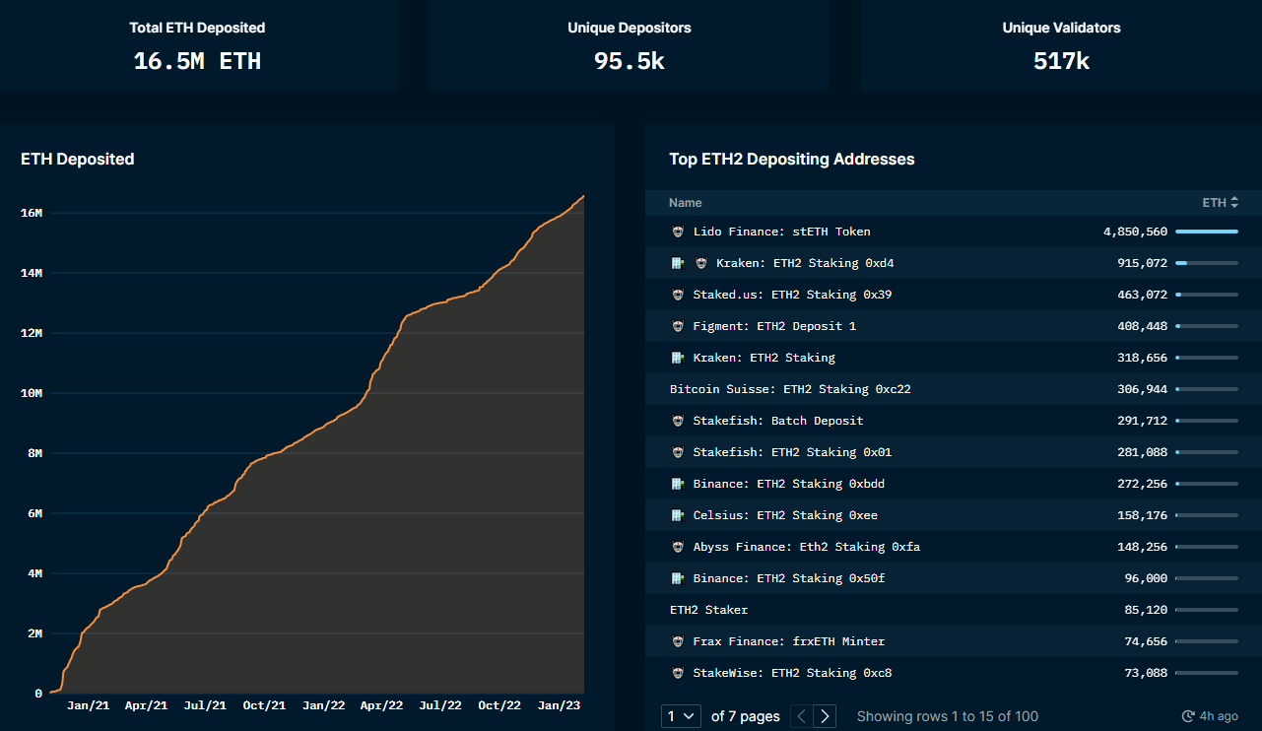
Task: Click the Top ETH2 Depositing Addresses title
Action: (x=792, y=159)
